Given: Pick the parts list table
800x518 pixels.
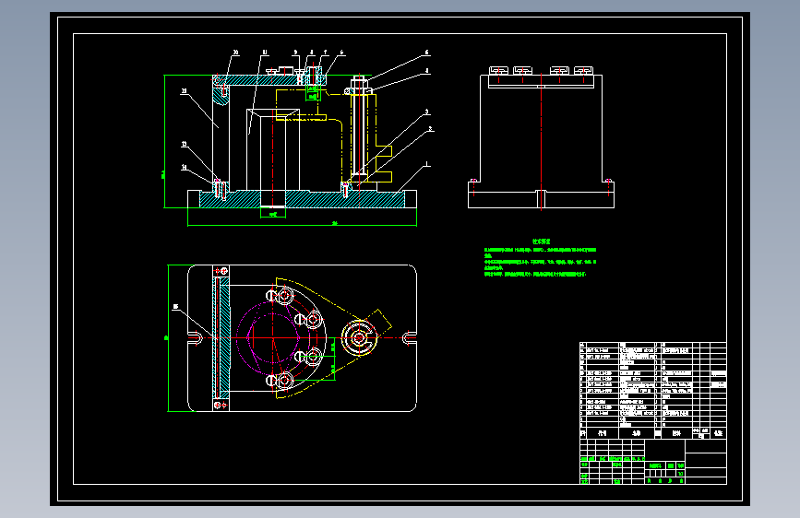Looking at the screenshot, I should [x=653, y=391].
